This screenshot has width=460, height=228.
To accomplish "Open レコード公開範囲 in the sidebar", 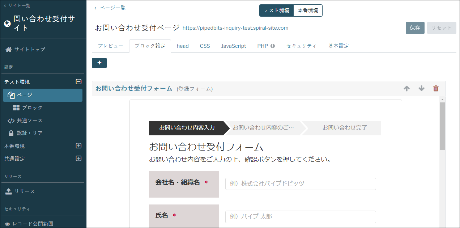I will point(29,224).
